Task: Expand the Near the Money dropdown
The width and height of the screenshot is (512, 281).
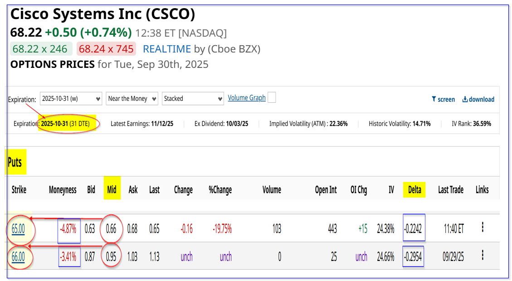Action: [132, 99]
